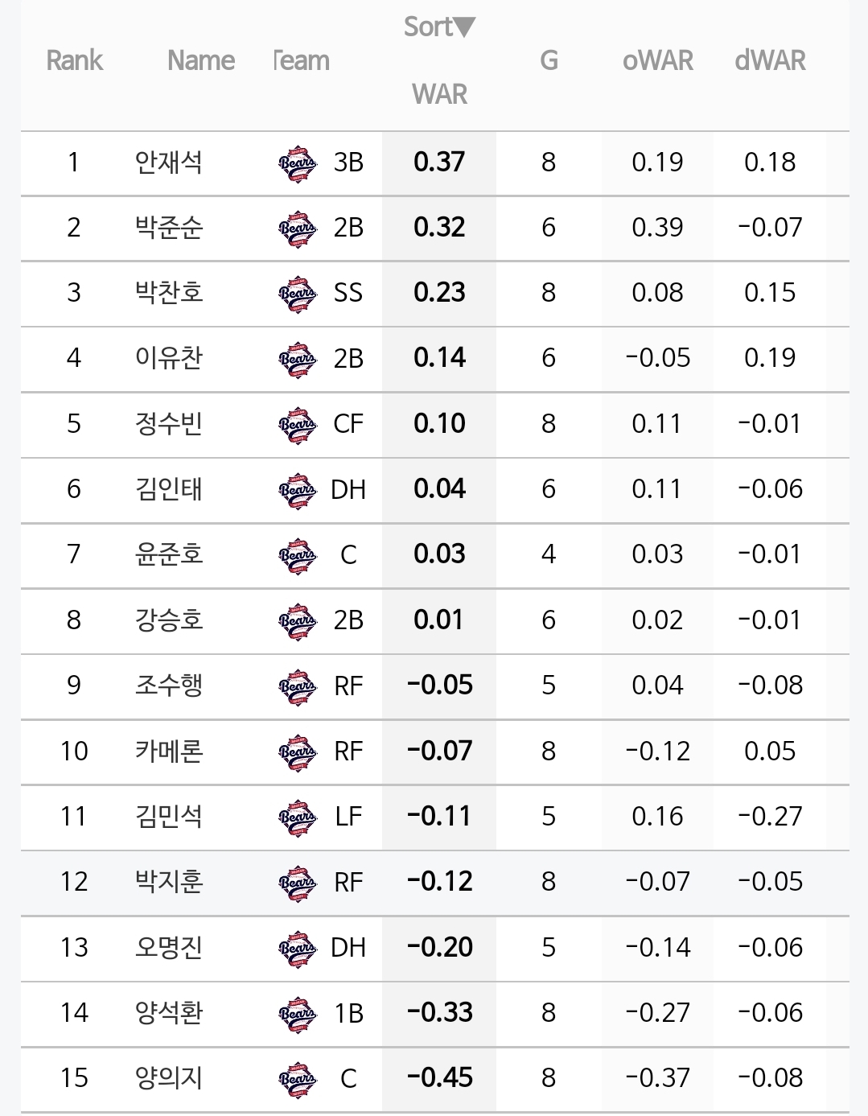Click the Name column header
This screenshot has width=868, height=1116.
201,60
